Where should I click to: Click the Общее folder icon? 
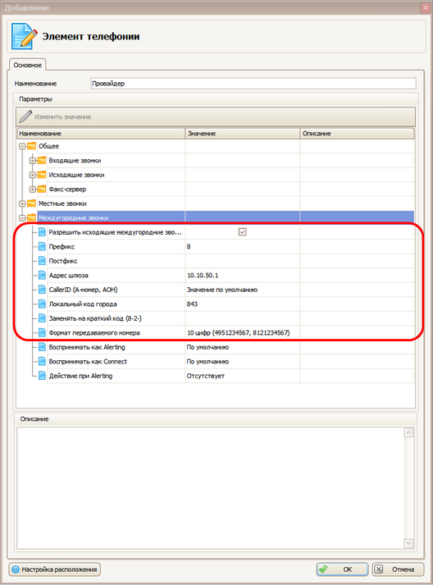tap(31, 146)
